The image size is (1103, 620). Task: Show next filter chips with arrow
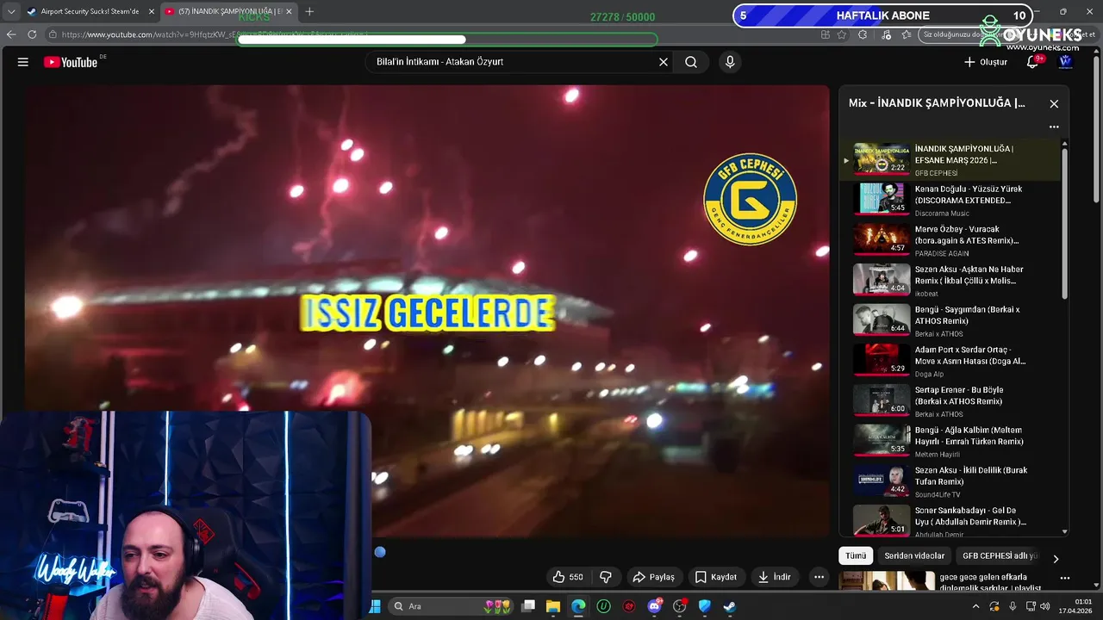[x=1056, y=558]
